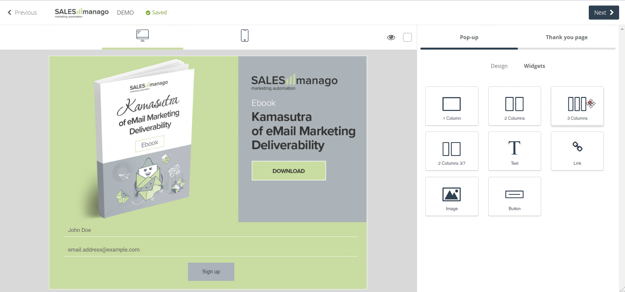The height and width of the screenshot is (292, 625).
Task: Click the scrollbar up arrow
Action: 622,29
